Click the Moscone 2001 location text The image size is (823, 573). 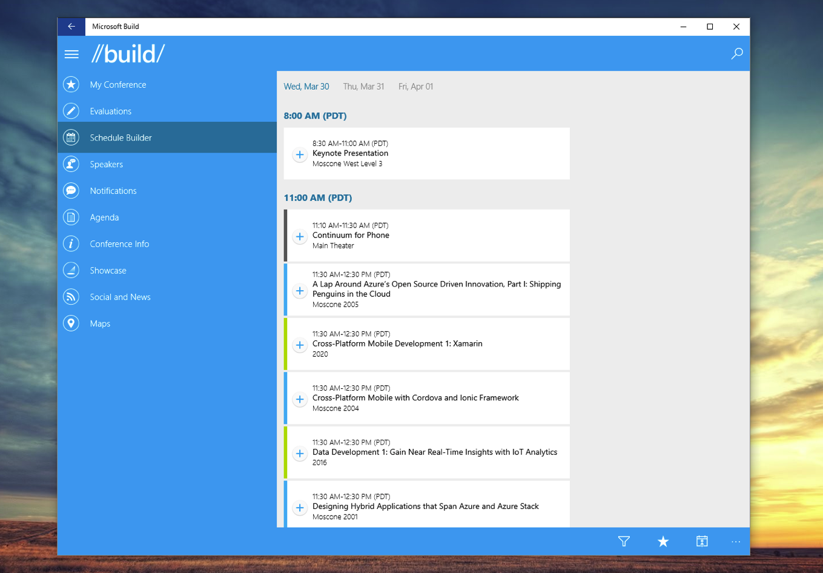335,517
